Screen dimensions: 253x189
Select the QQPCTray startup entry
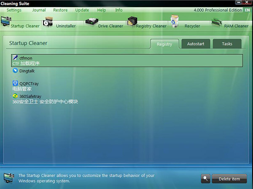[x=127, y=86]
